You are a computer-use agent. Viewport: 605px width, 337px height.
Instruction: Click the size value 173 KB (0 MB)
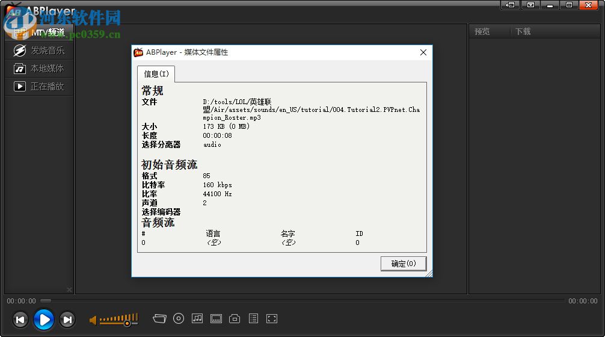tap(226, 126)
